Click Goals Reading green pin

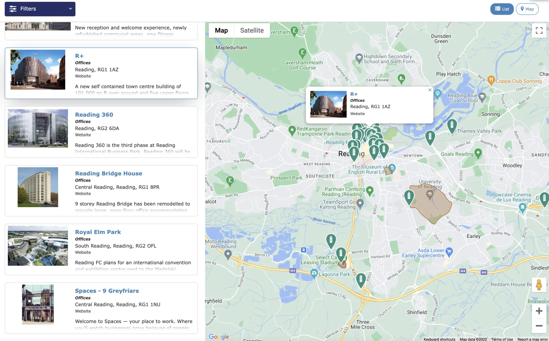click(x=478, y=153)
